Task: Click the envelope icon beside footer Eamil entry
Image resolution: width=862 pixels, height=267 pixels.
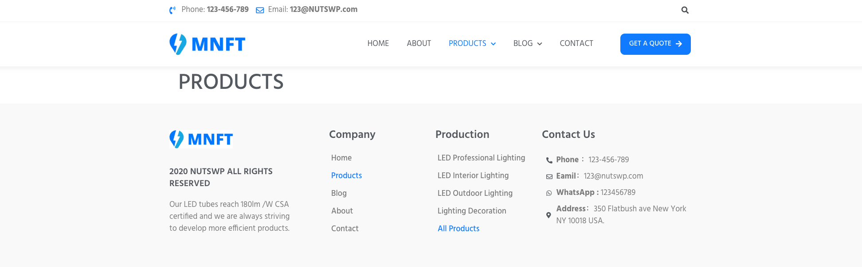Action: click(x=549, y=176)
